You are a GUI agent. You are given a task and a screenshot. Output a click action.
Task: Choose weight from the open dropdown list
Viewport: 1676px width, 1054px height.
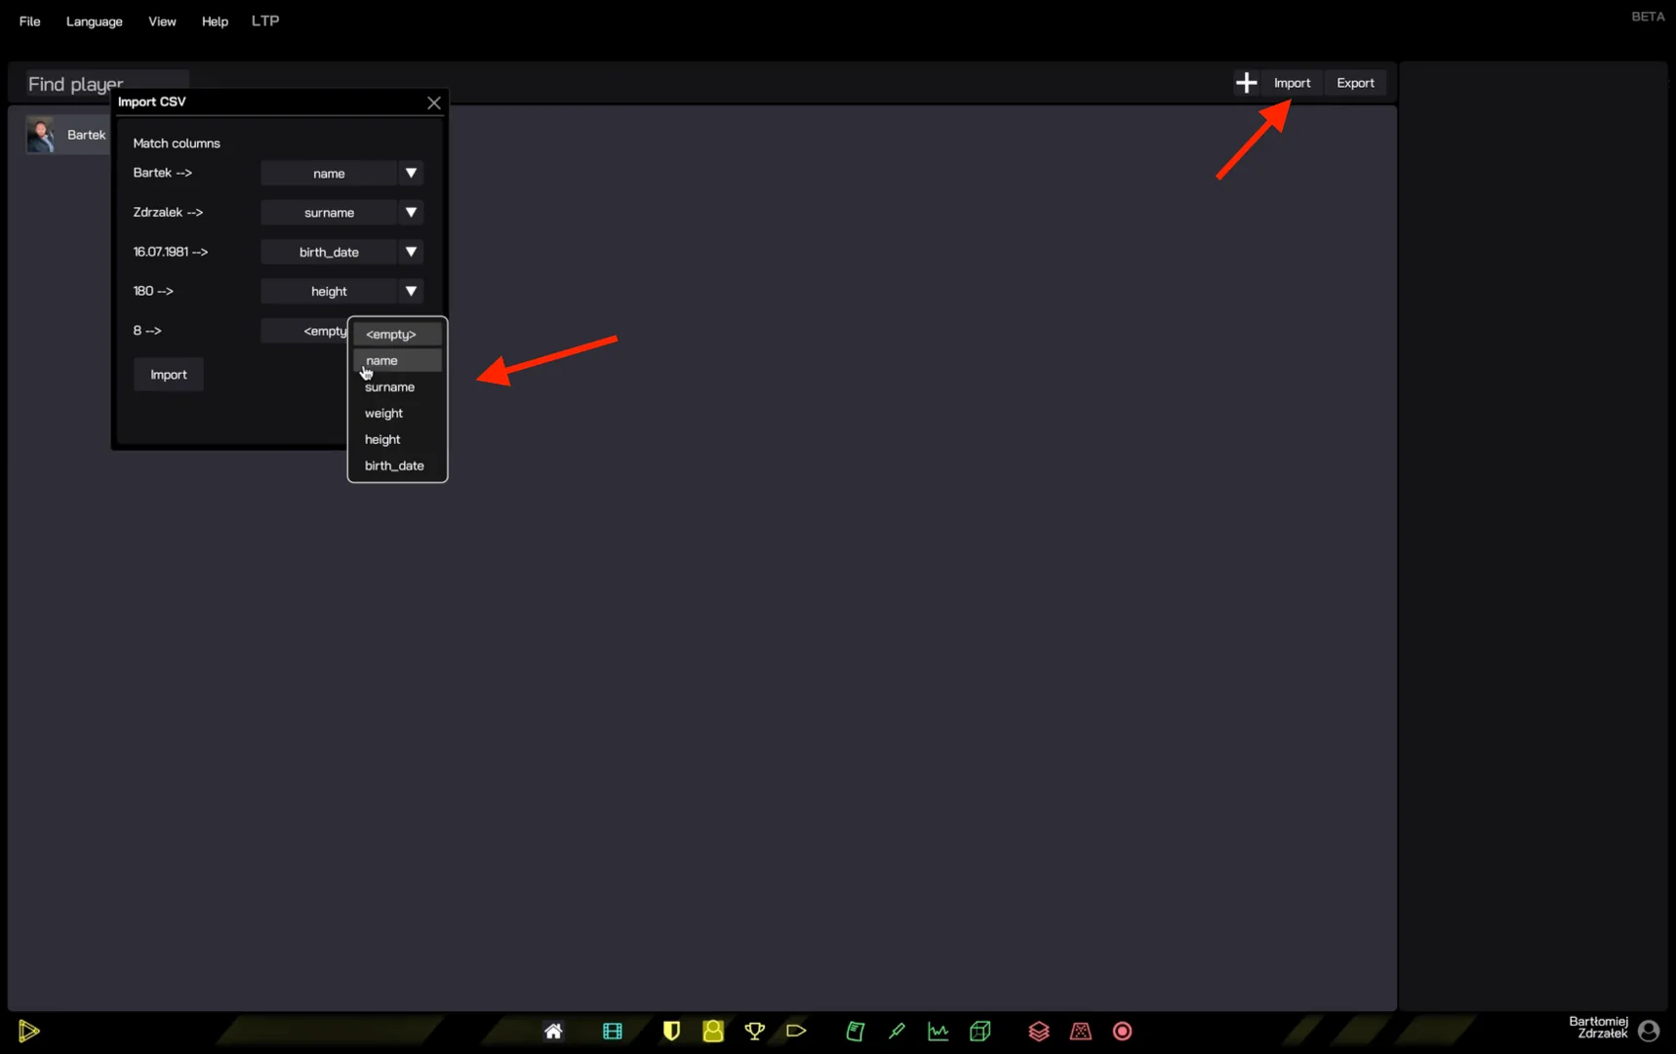(x=384, y=414)
